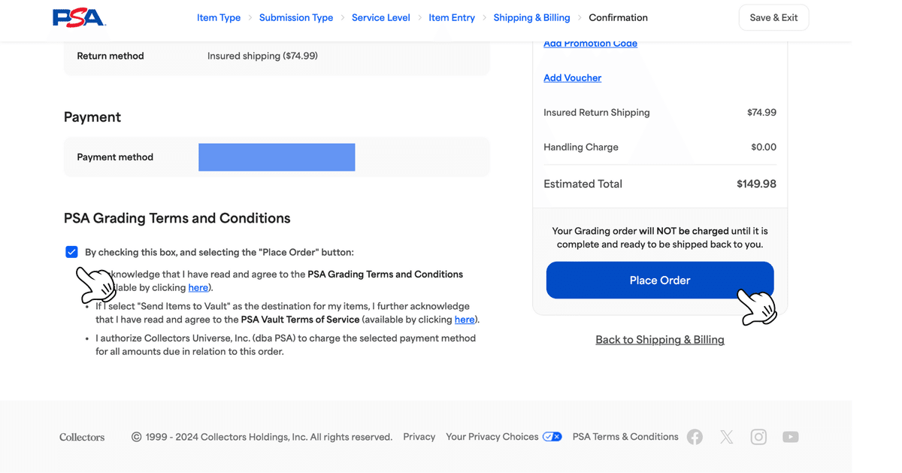Screen dimensions: 902x473
Task: Open PSA's Instagram icon
Action: click(758, 437)
